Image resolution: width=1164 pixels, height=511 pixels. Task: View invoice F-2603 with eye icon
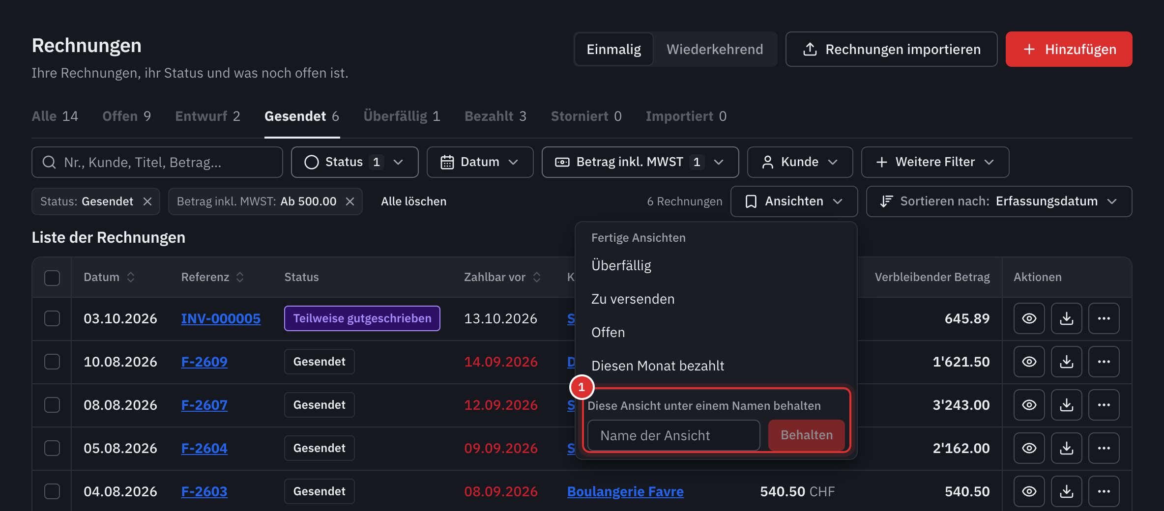point(1029,491)
